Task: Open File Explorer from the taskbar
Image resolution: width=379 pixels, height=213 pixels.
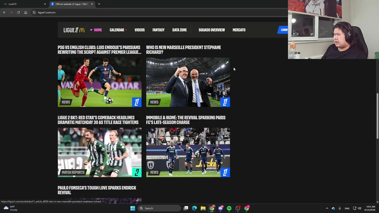Action: (203, 208)
